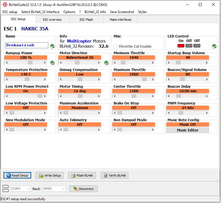Open the Styles menu
The height and width of the screenshot is (203, 221).
142,12
